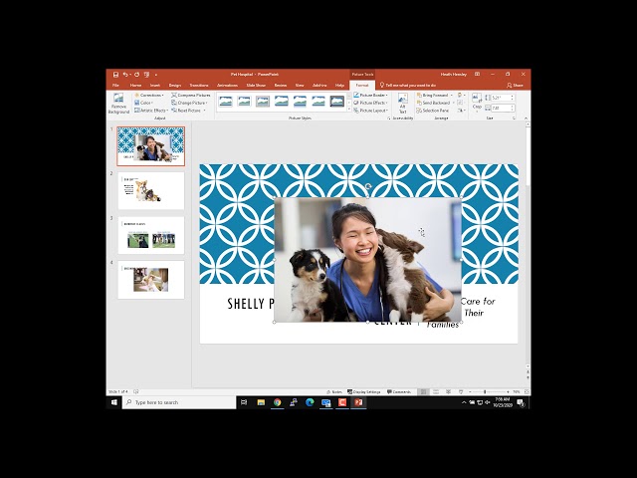This screenshot has height=478, width=637.
Task: Open Ribbon Display Options icon
Action: click(478, 75)
